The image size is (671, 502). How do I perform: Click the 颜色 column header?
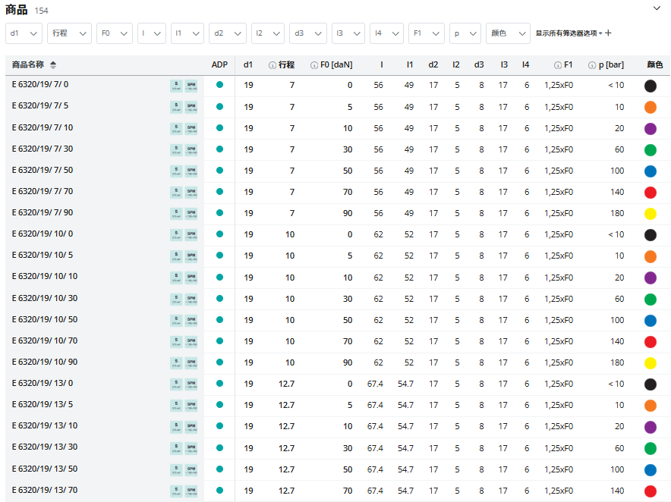click(655, 65)
